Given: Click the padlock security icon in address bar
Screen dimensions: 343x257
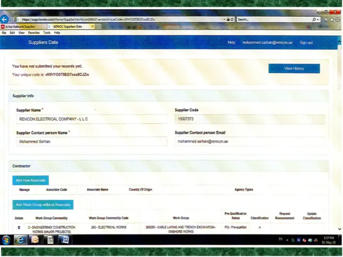Looking at the screenshot, I should coord(228,19).
